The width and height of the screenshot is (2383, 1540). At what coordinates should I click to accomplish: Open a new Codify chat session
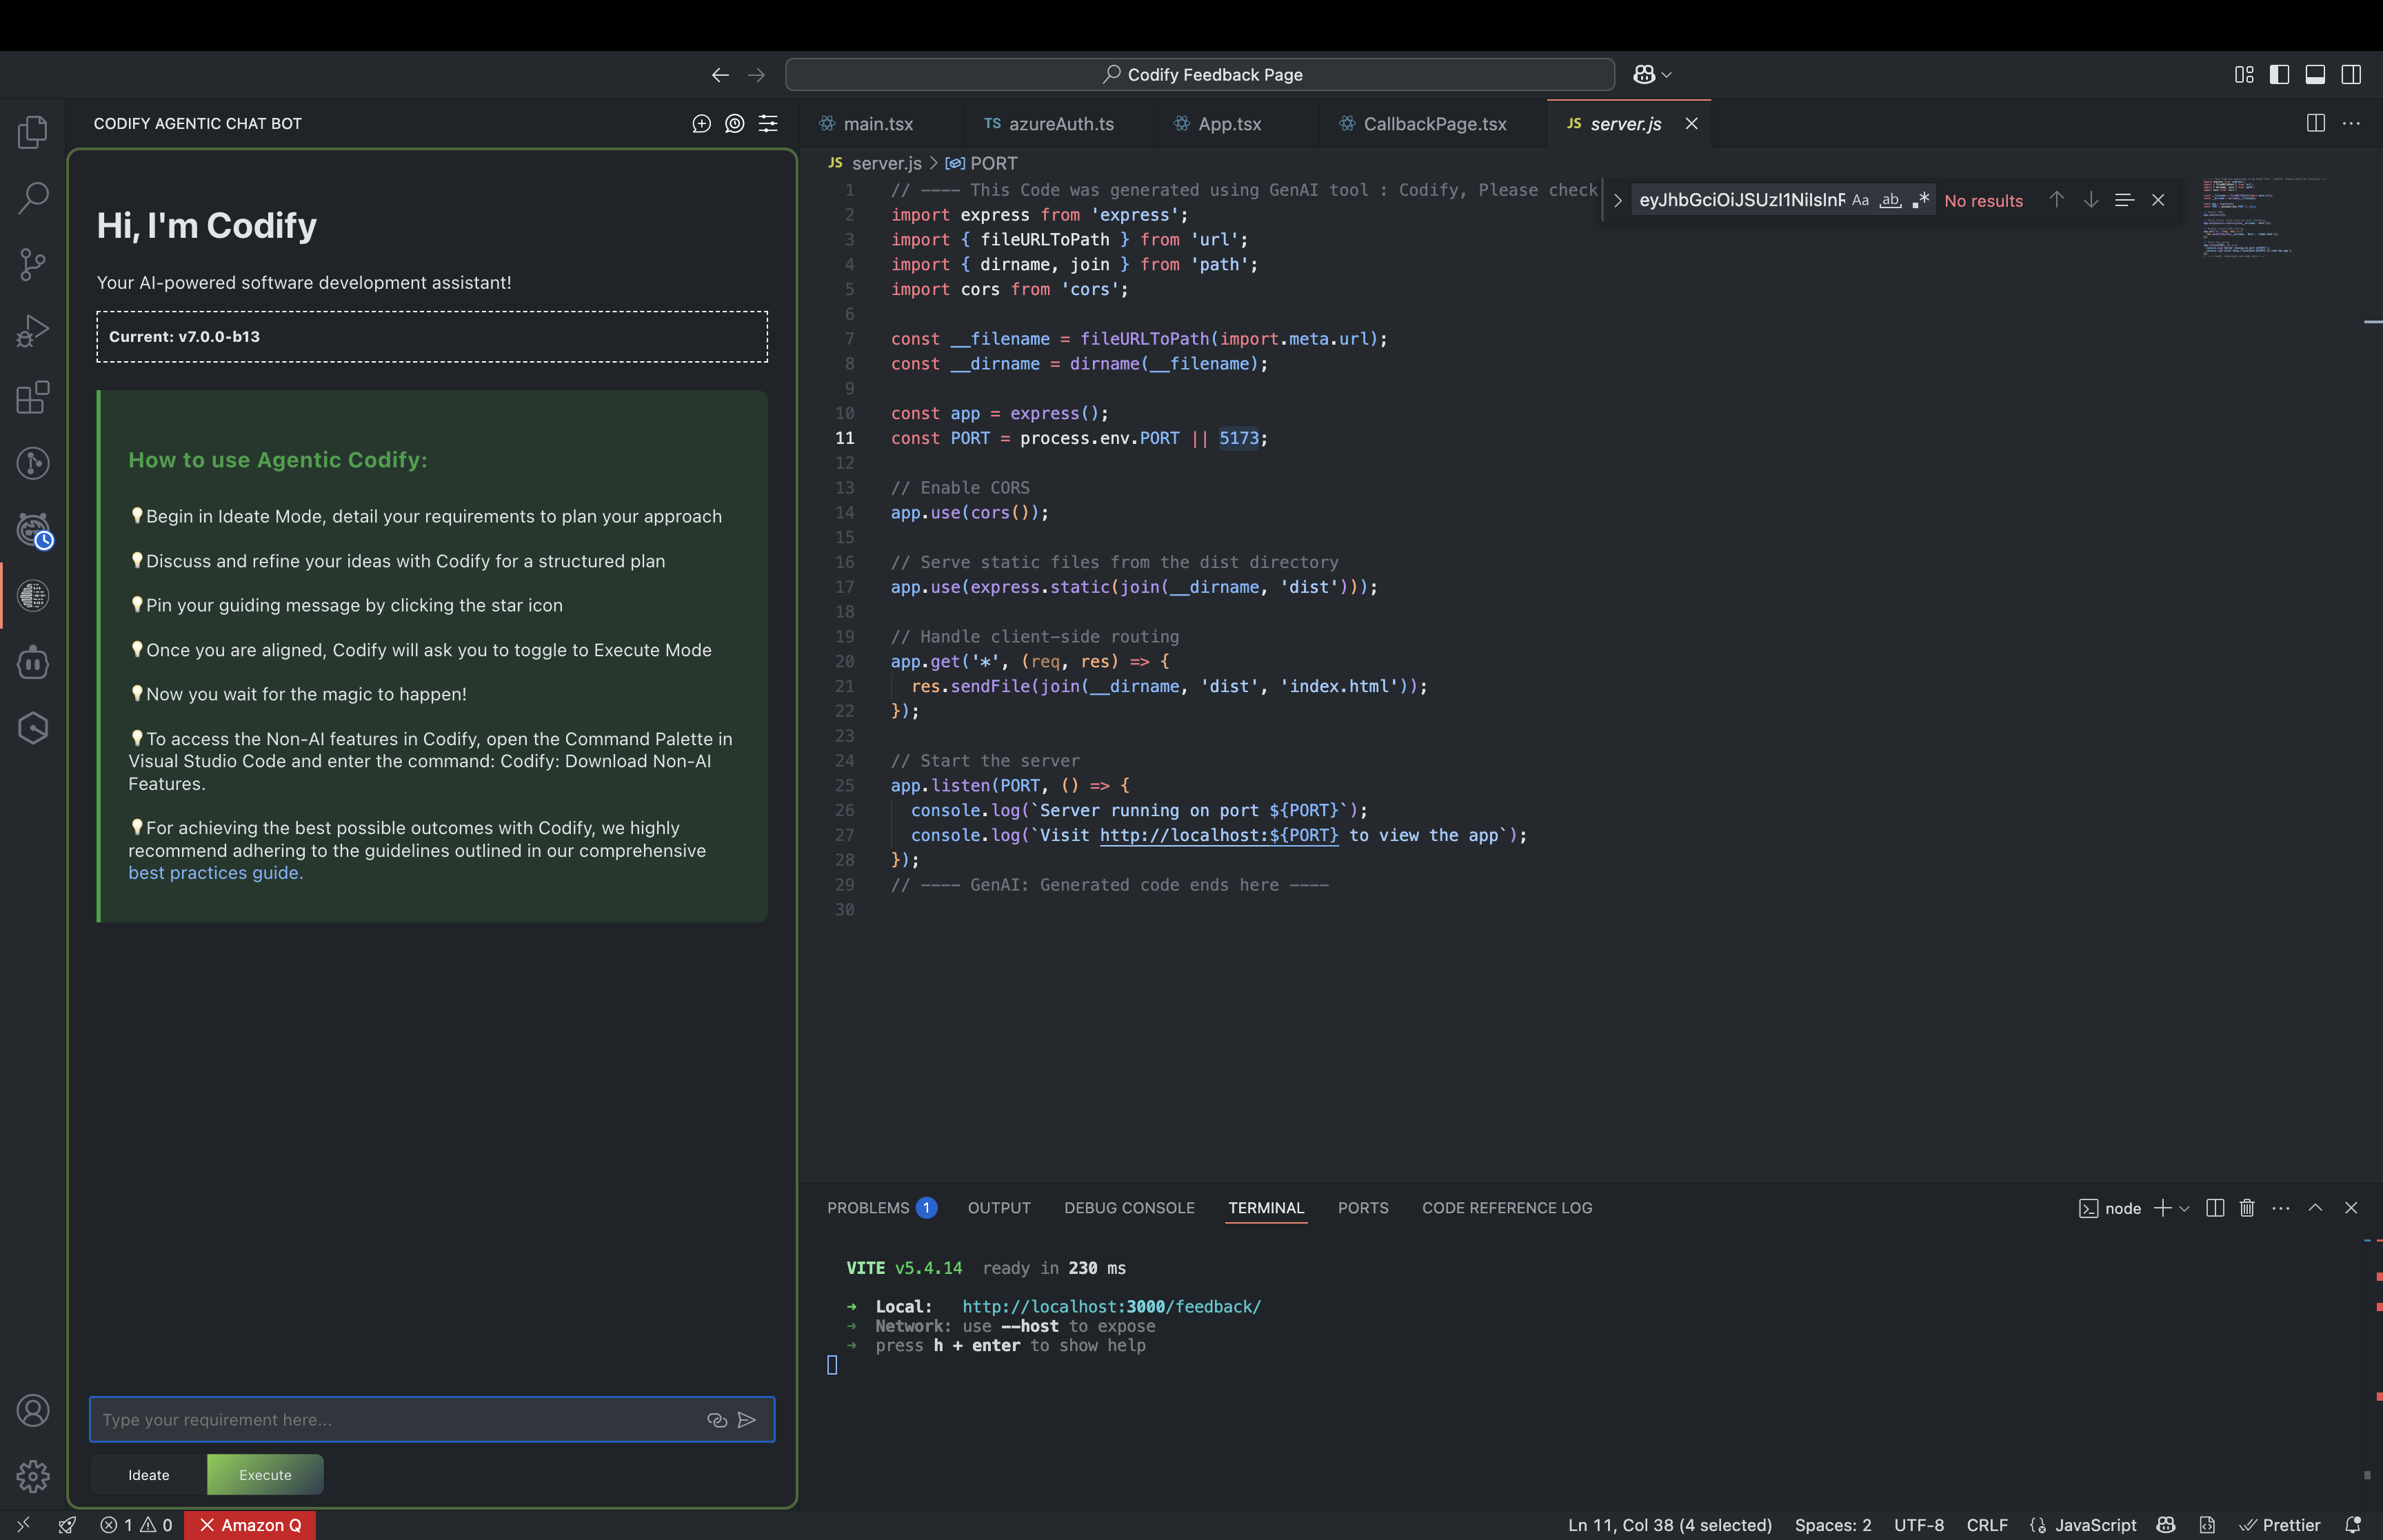click(x=700, y=124)
